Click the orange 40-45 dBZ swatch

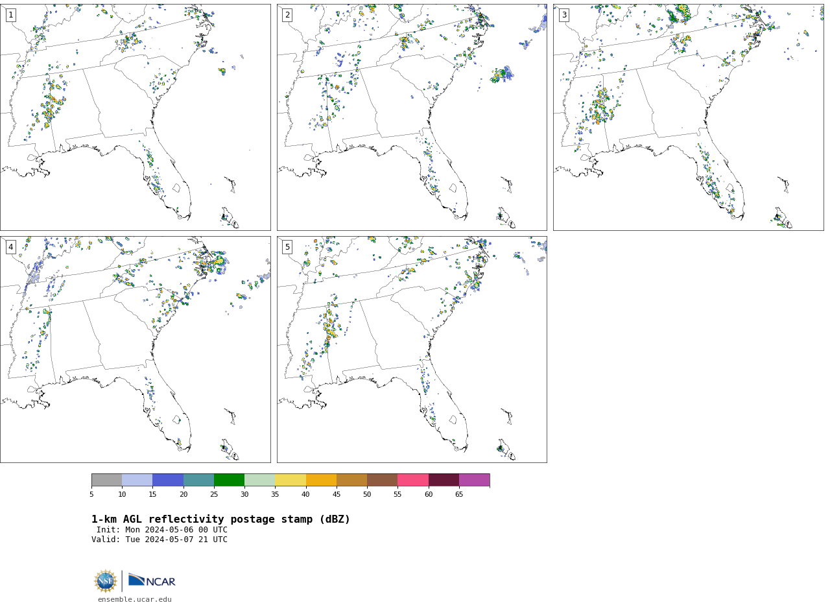coord(321,480)
